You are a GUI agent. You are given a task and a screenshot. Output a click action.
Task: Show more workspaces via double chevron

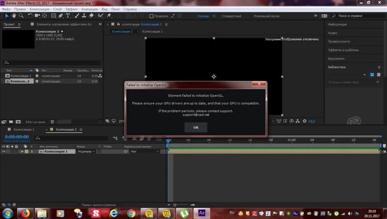315,16
